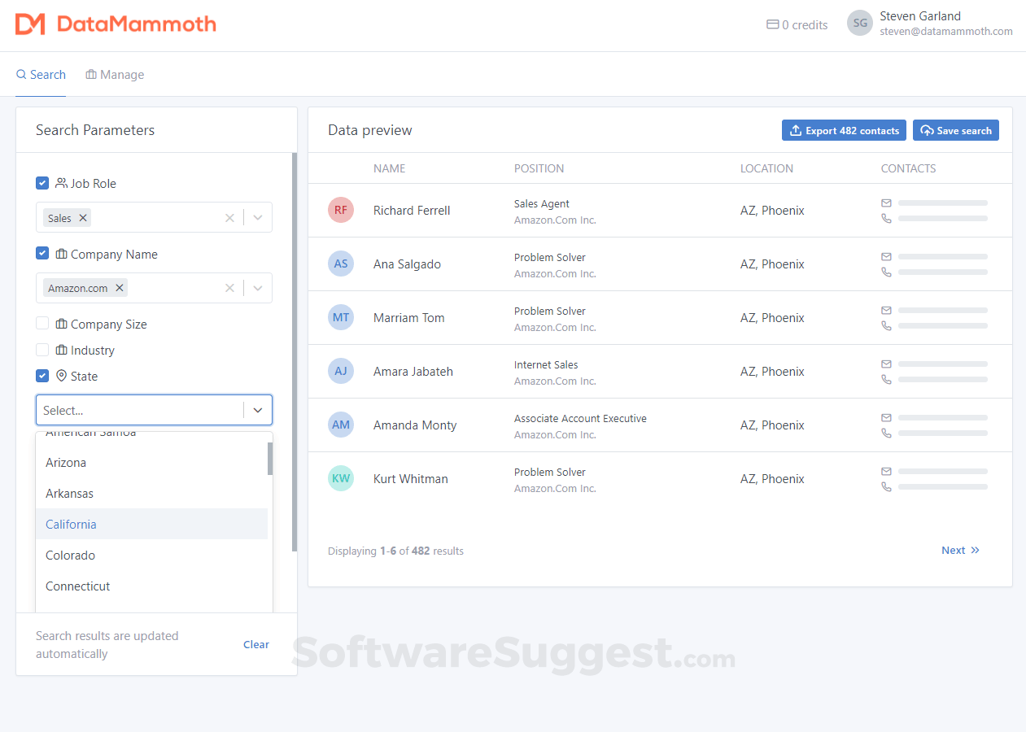Click the state list scrollbar thumb
The image size is (1026, 732).
(270, 458)
